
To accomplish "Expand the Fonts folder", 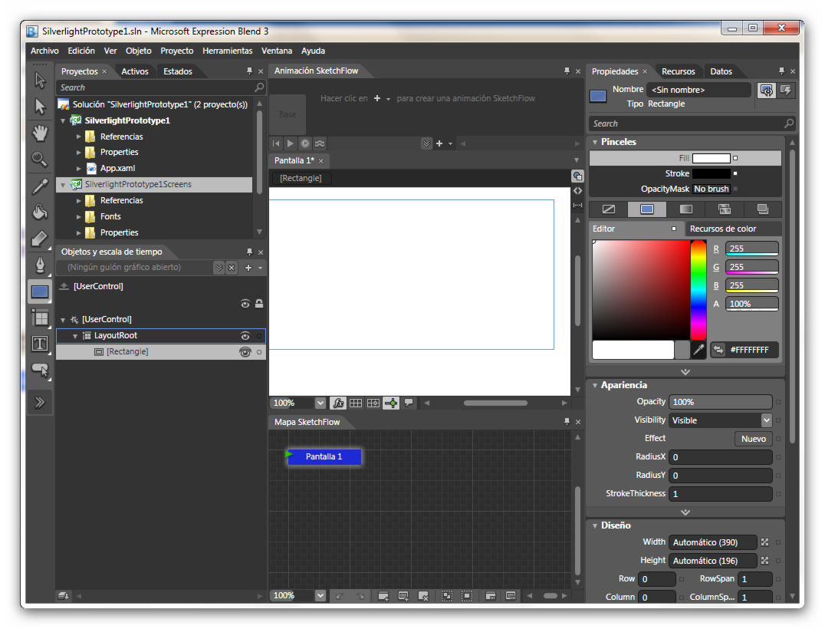I will 78,217.
